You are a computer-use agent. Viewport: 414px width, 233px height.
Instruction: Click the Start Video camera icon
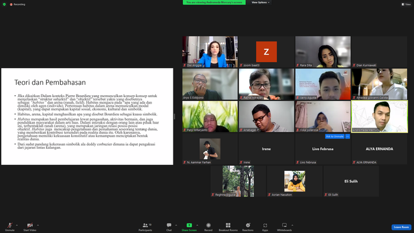[x=30, y=225]
